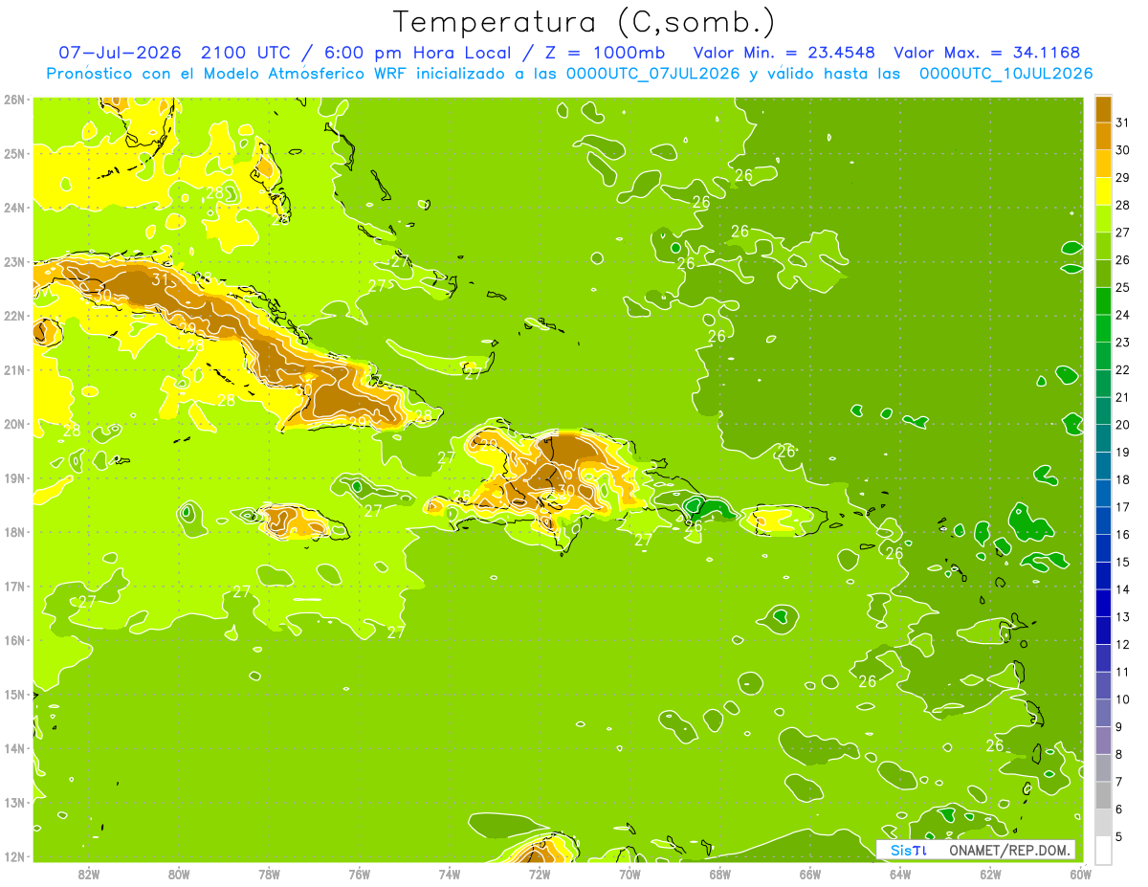Click the colorbar label '30'
Image resolution: width=1148 pixels, height=887 pixels.
(x=1122, y=150)
